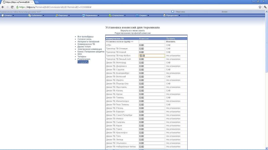Click the Терминалы monitor icon
The image size is (268, 150).
(83, 15)
